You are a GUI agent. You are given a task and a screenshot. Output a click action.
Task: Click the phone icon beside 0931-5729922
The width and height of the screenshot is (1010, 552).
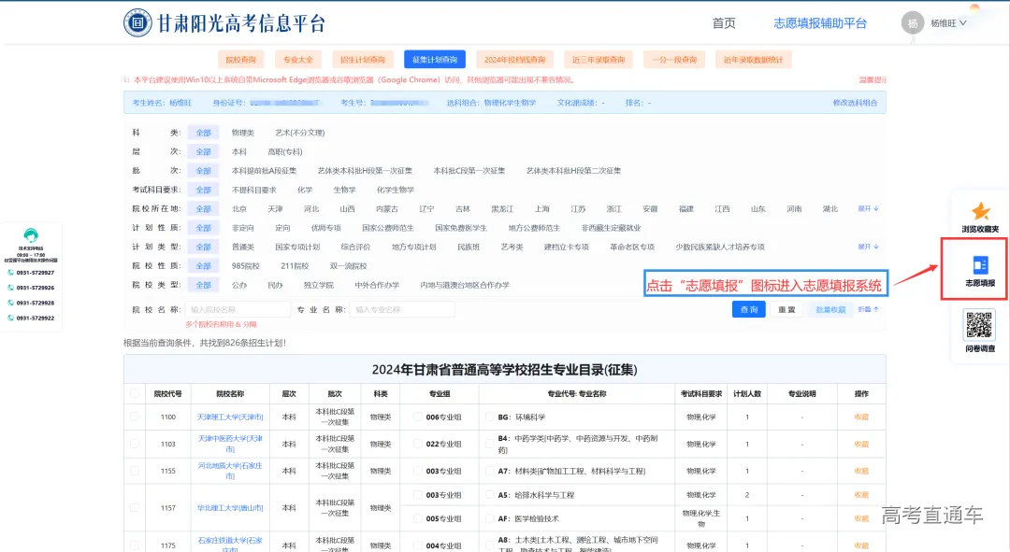10,315
